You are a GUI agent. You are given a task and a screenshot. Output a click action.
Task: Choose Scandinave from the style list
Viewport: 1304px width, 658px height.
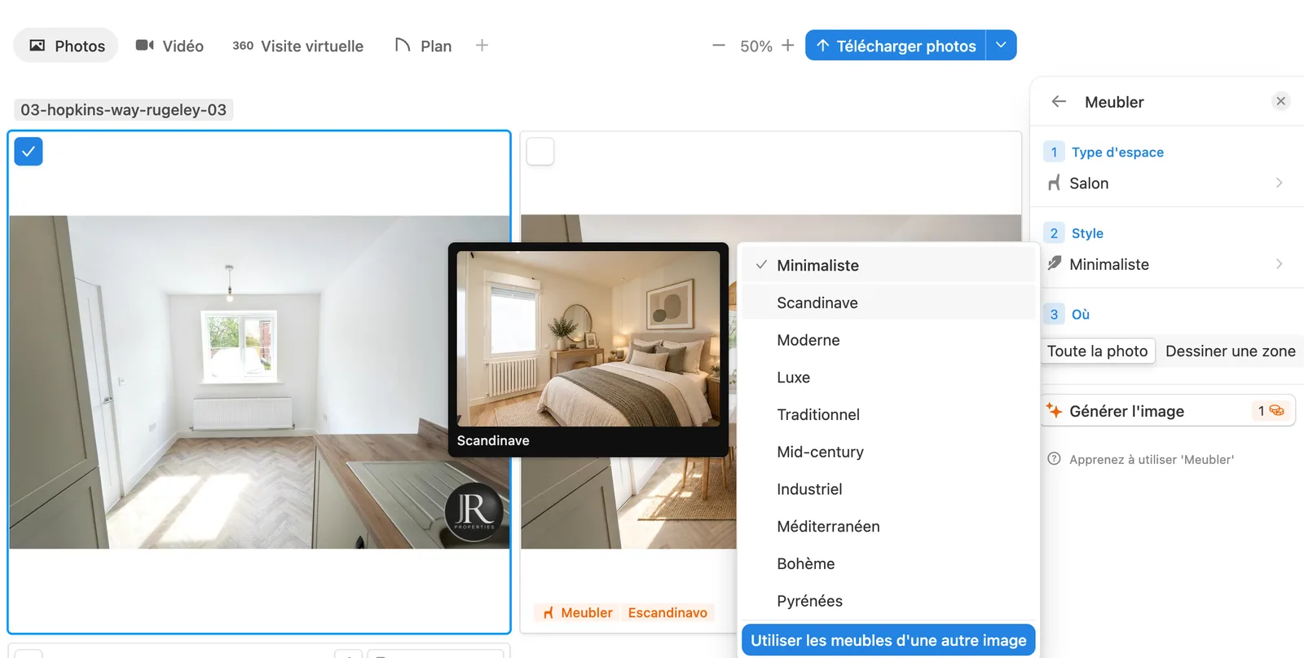(x=888, y=303)
